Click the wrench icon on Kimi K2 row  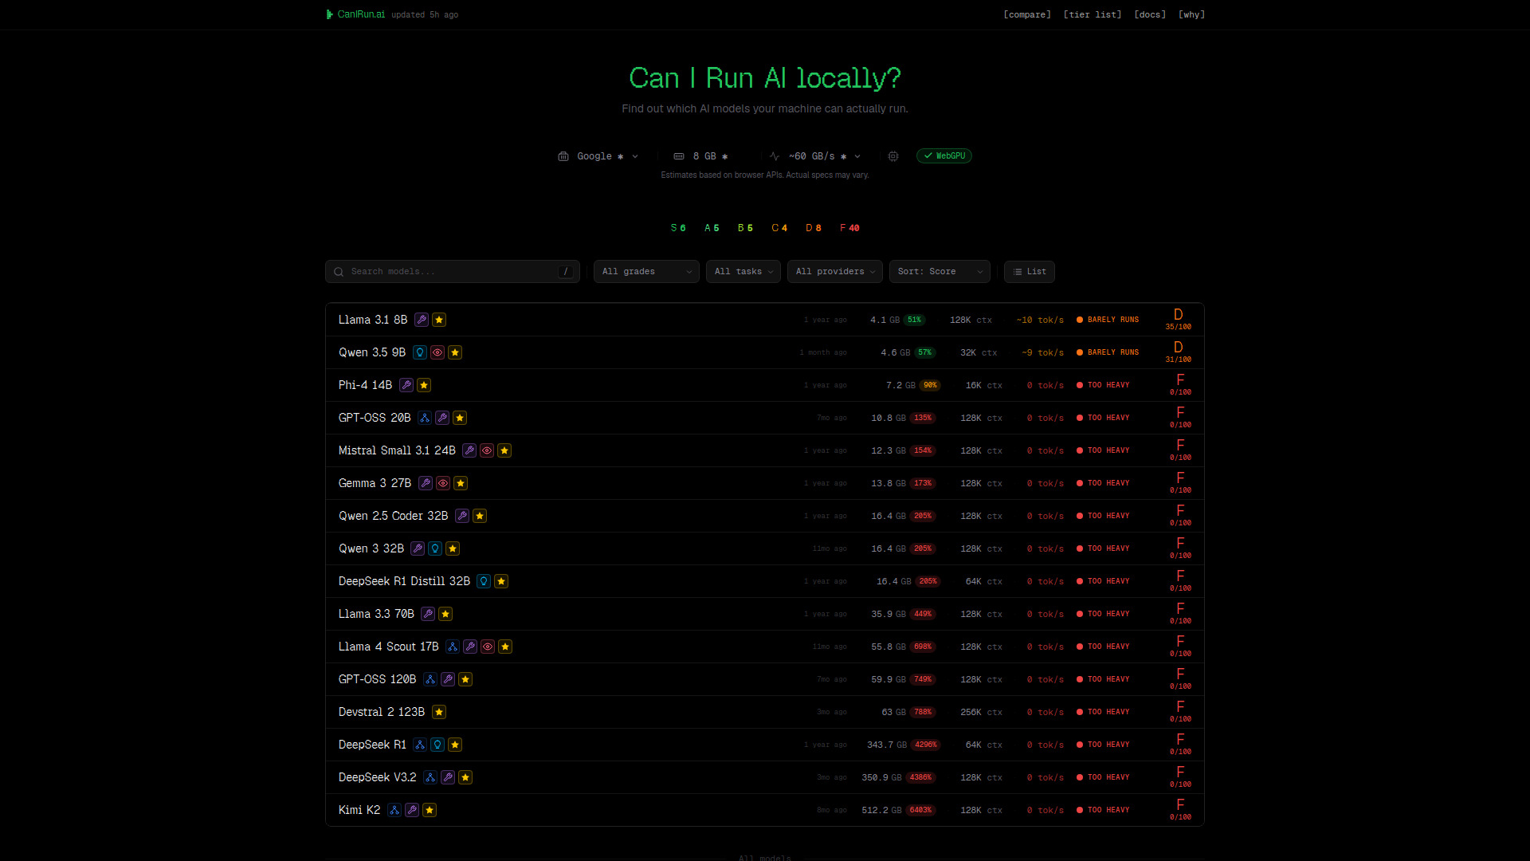(412, 810)
